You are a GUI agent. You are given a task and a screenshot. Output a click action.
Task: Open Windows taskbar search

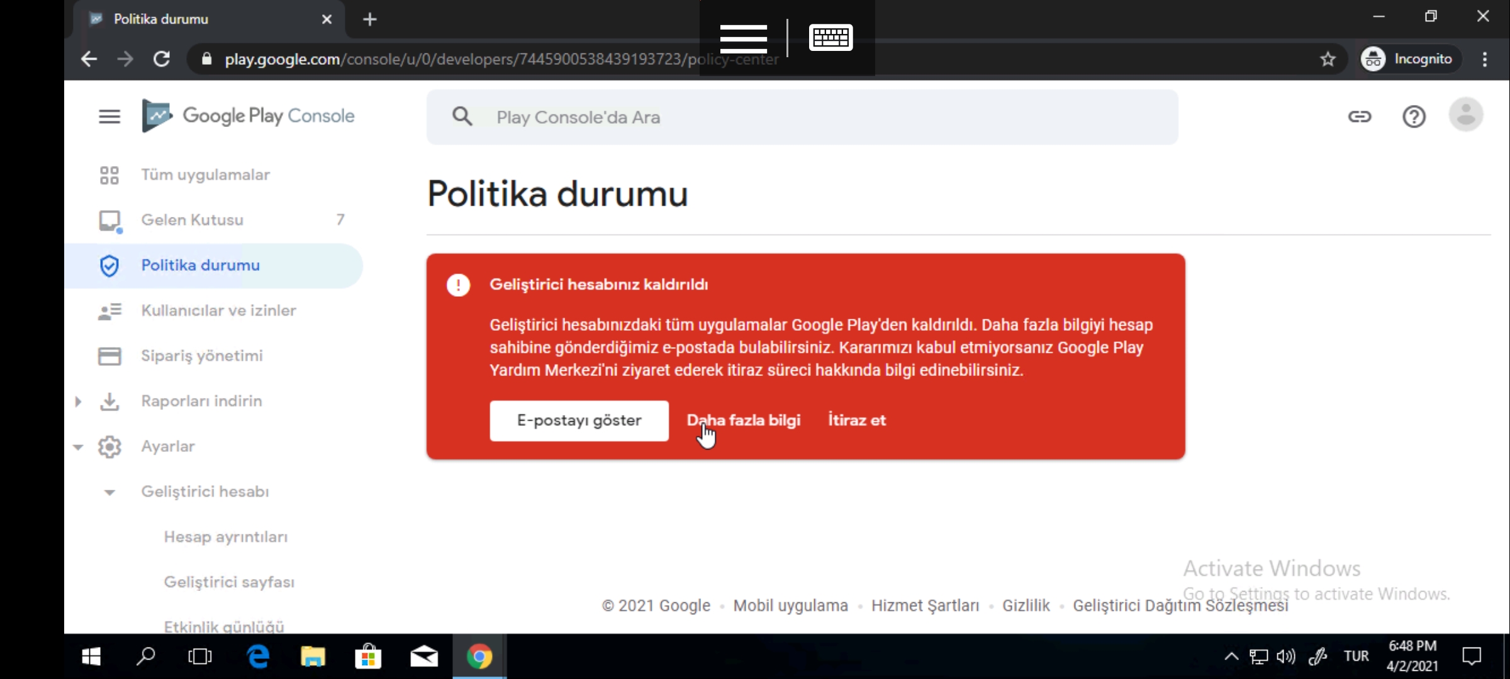coord(146,656)
